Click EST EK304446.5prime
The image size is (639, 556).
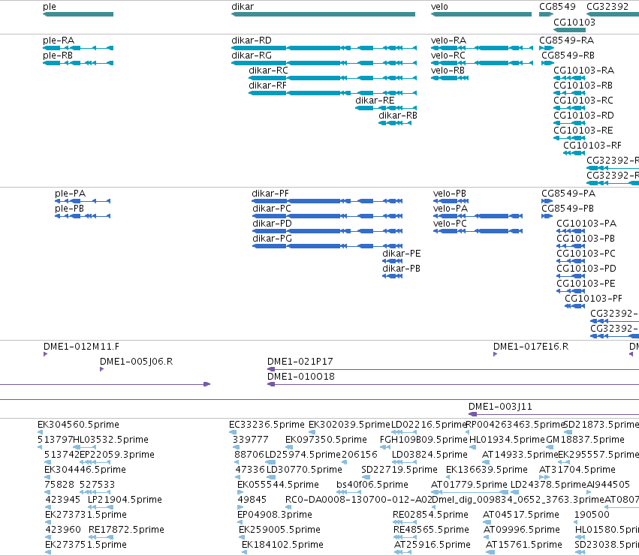[x=47, y=477]
